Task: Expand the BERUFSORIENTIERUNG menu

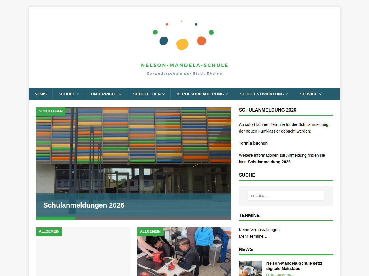Action: pos(202,94)
